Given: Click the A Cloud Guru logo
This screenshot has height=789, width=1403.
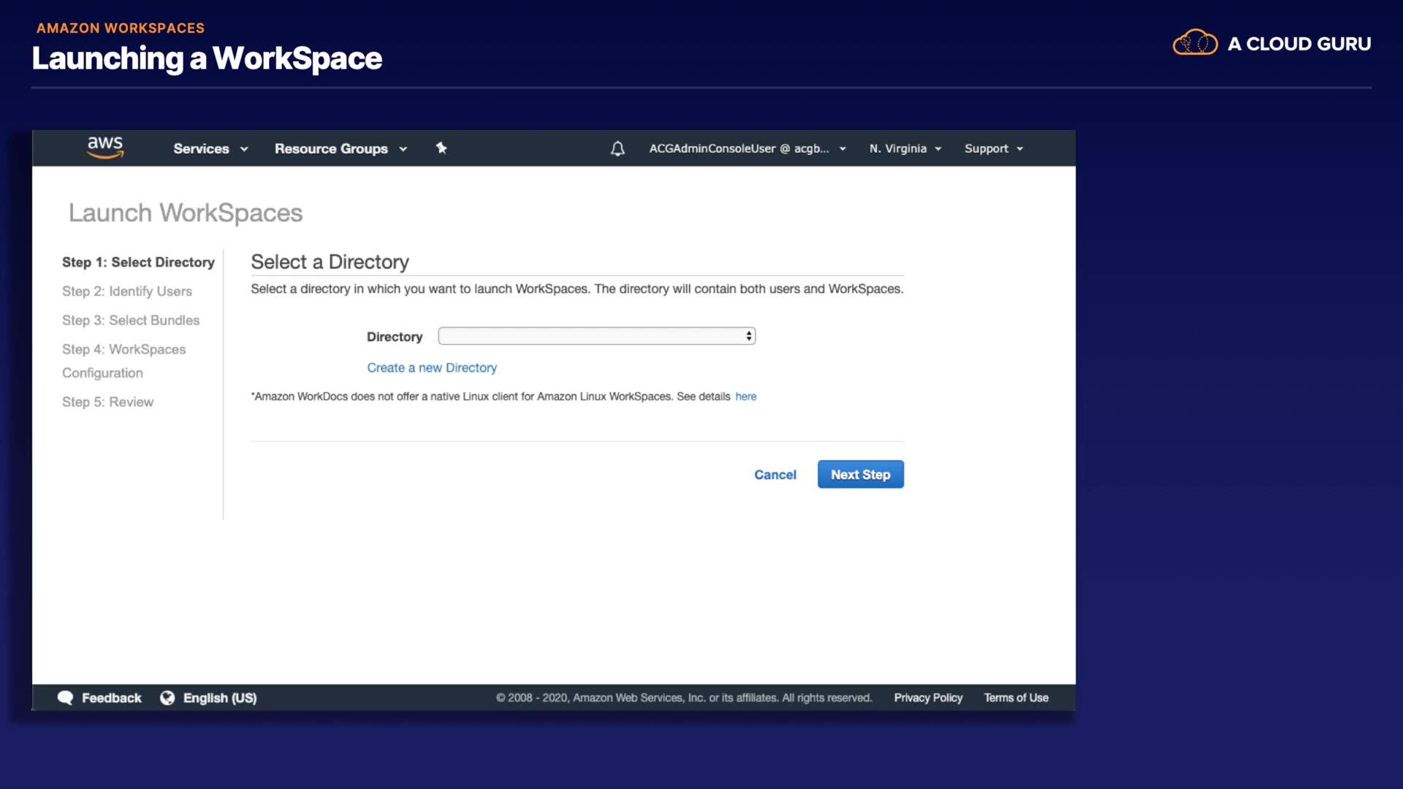Looking at the screenshot, I should [x=1271, y=44].
